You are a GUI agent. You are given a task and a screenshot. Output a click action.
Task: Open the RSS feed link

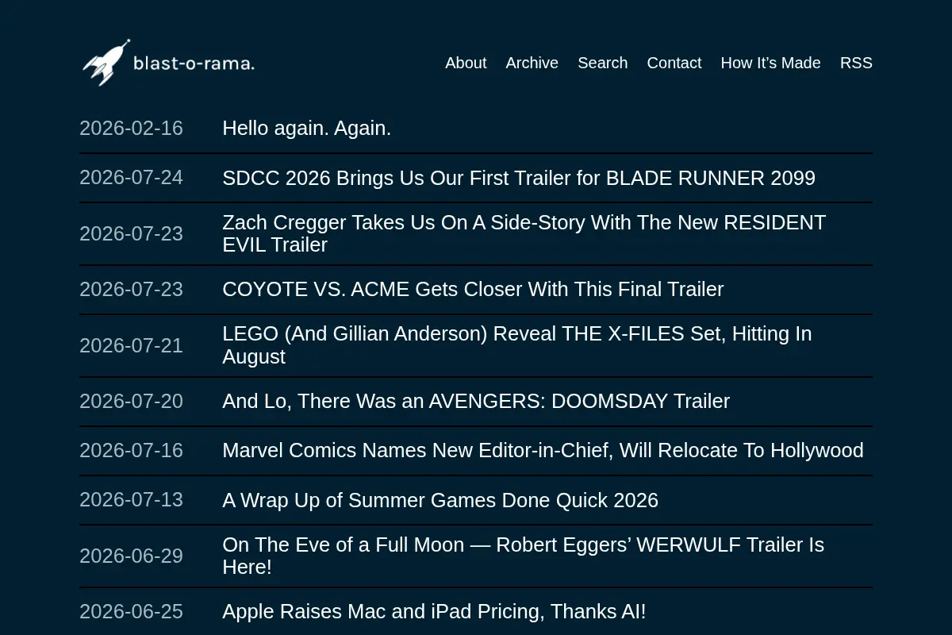[x=856, y=63]
